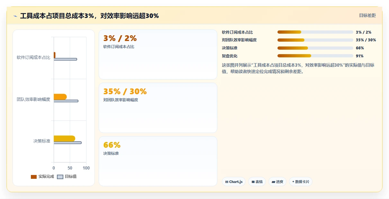
Task: Select the 进度 tag chip
Action: pyautogui.click(x=277, y=182)
